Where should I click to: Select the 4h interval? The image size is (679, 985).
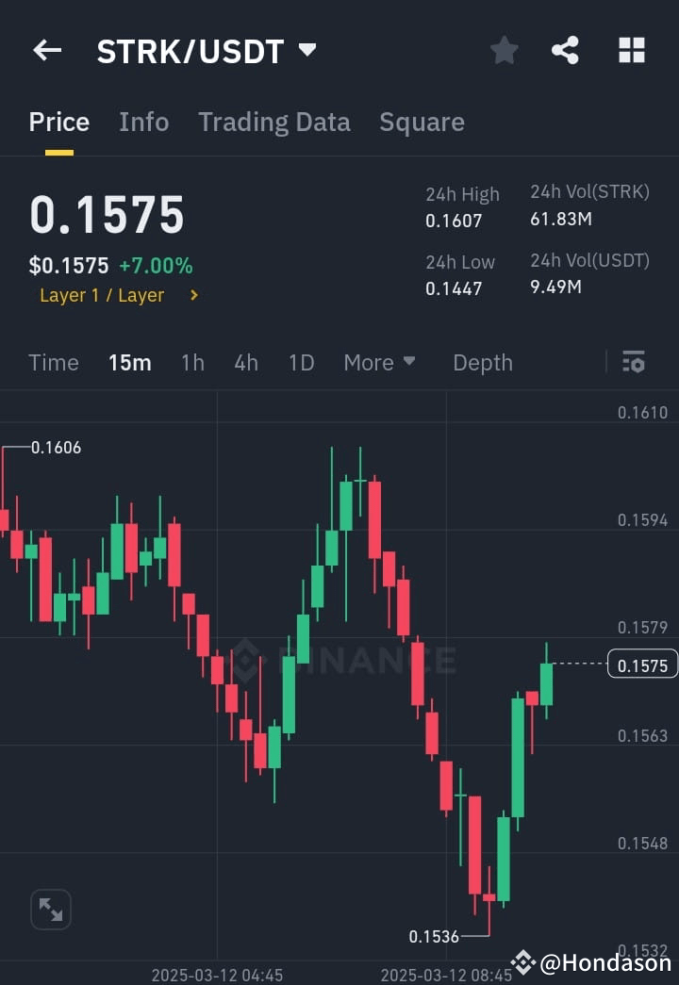pos(246,362)
